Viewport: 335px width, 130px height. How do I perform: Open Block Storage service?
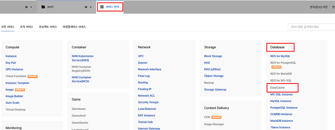(213, 56)
